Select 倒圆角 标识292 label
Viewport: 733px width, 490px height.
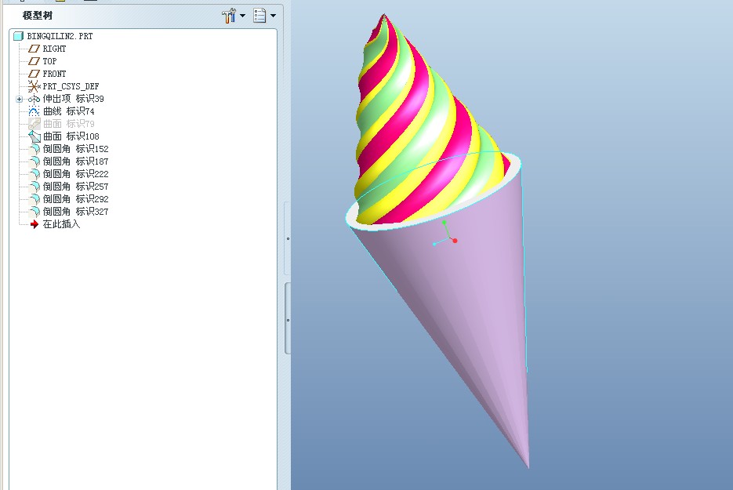[76, 199]
